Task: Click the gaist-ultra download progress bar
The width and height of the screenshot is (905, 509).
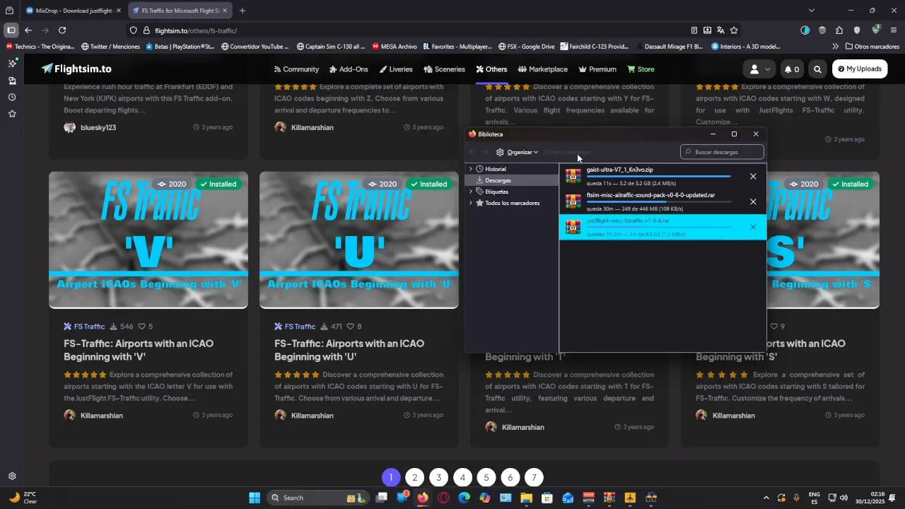Action: click(658, 176)
